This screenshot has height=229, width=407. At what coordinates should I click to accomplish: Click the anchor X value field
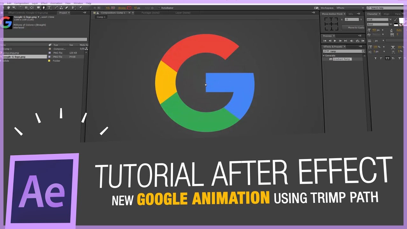point(352,19)
